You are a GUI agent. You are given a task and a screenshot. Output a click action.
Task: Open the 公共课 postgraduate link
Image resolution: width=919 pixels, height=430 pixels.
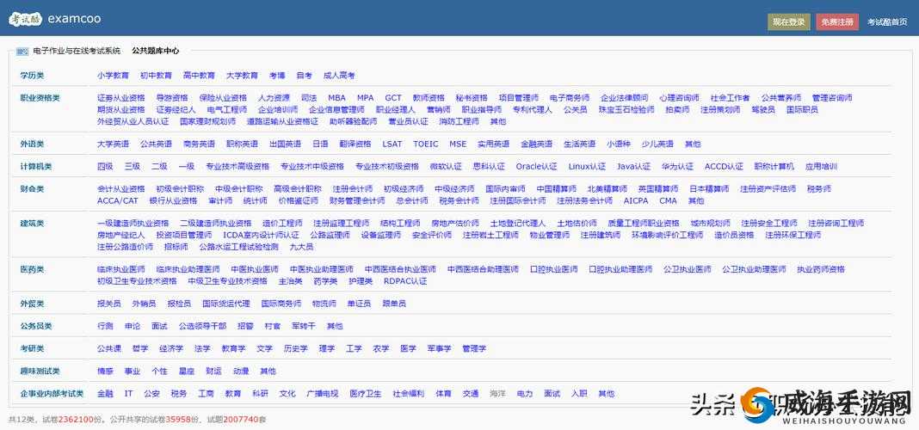coord(109,348)
